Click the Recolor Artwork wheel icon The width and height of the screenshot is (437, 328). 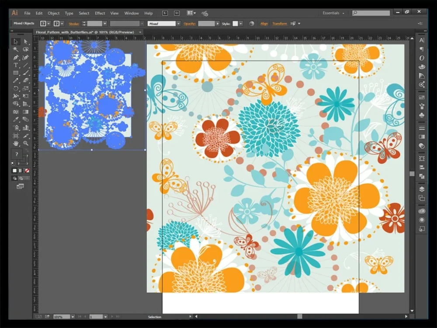click(x=252, y=24)
